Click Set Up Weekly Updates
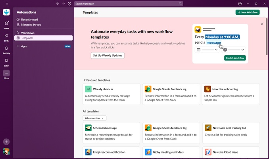Image resolution: width=269 pixels, height=159 pixels. point(108,56)
